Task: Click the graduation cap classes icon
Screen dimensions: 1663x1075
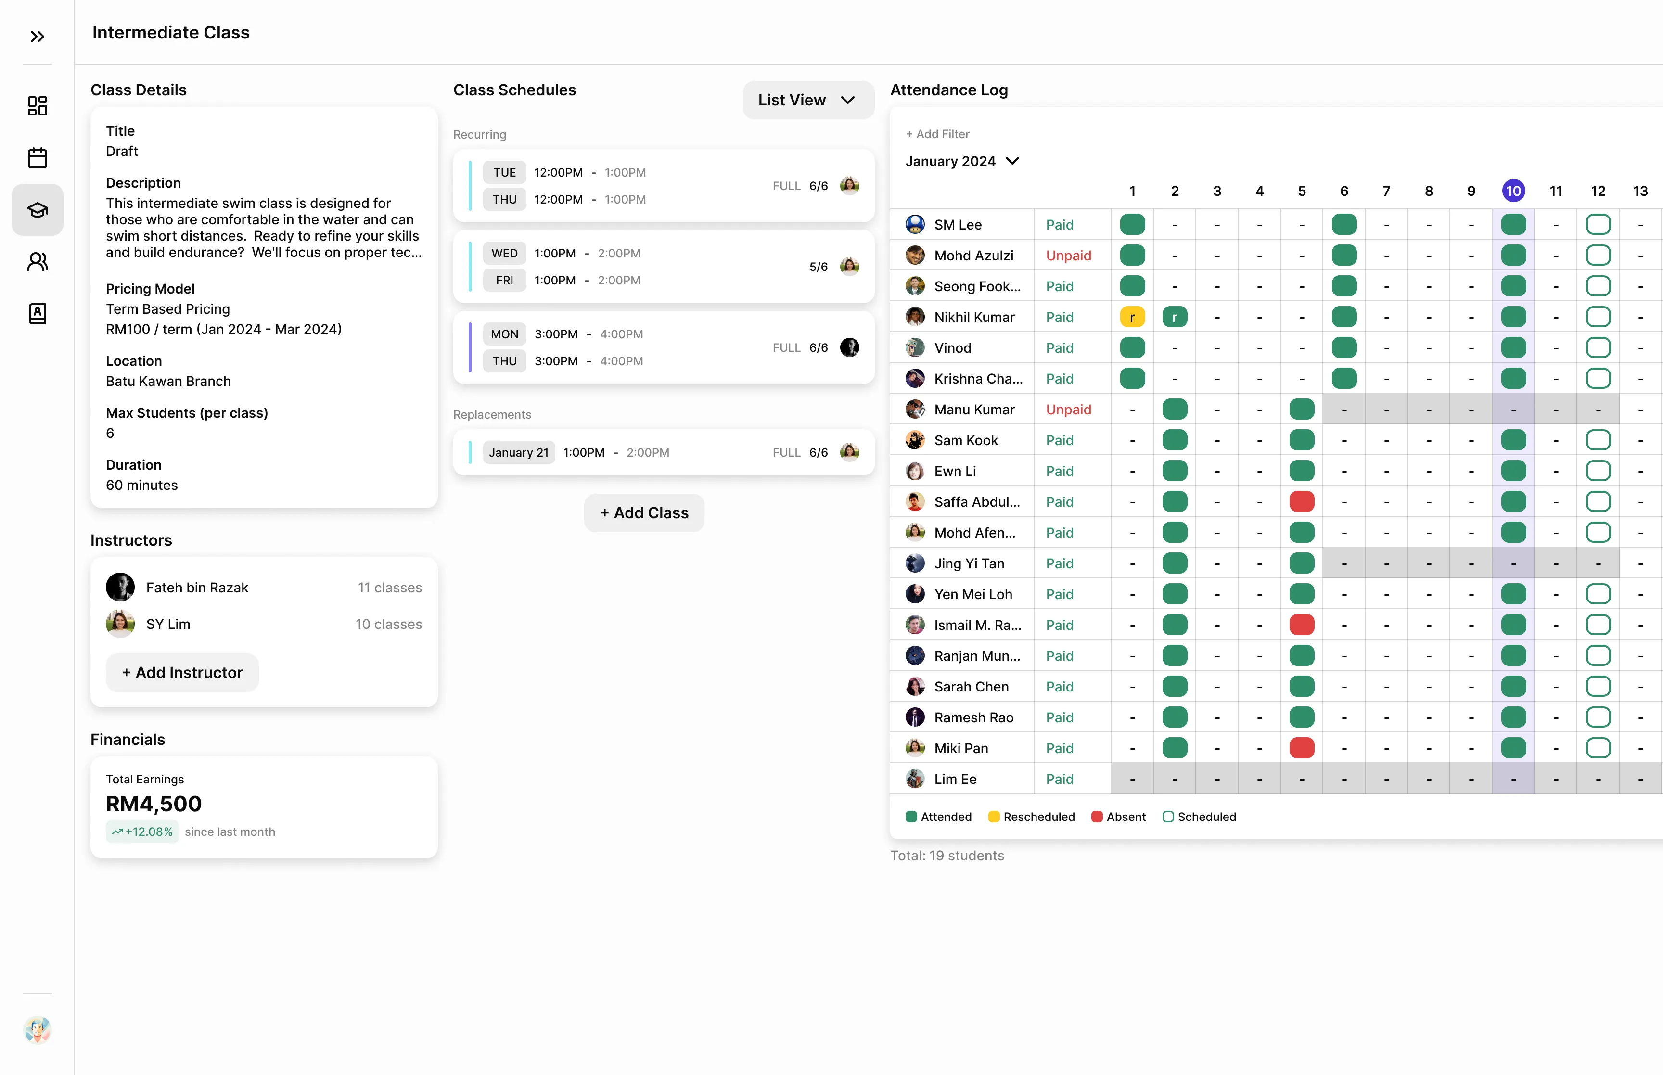Action: [x=37, y=210]
